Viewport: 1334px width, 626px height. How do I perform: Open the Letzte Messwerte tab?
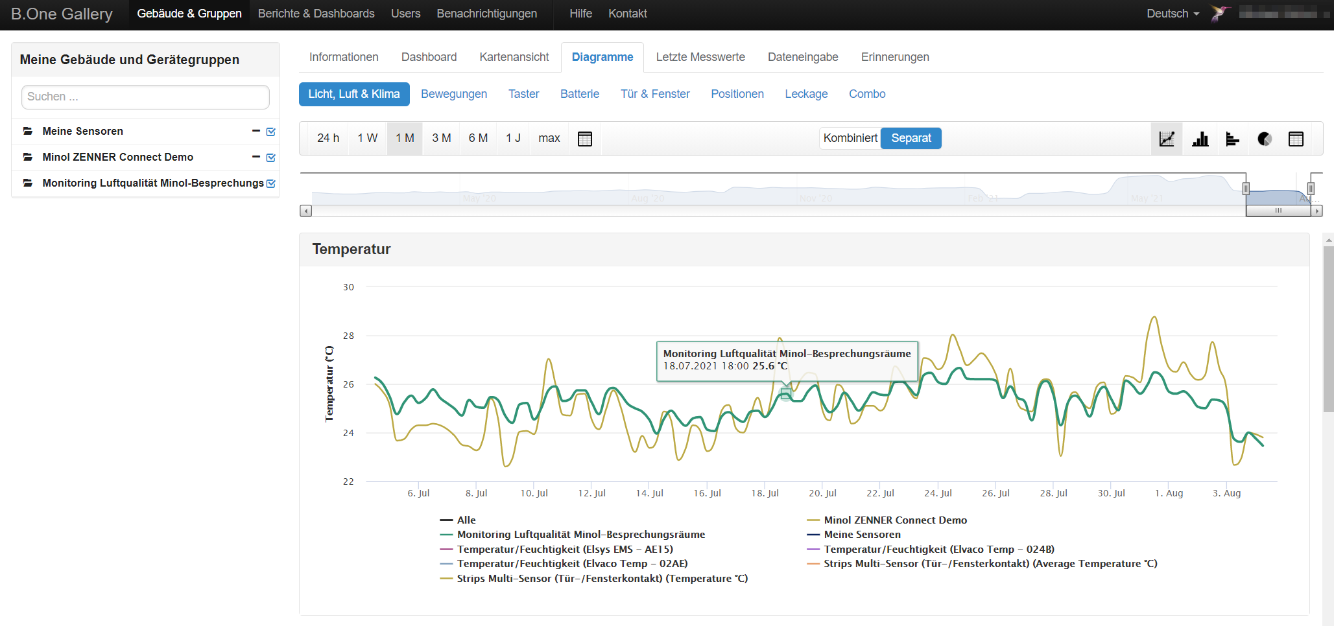pos(700,57)
